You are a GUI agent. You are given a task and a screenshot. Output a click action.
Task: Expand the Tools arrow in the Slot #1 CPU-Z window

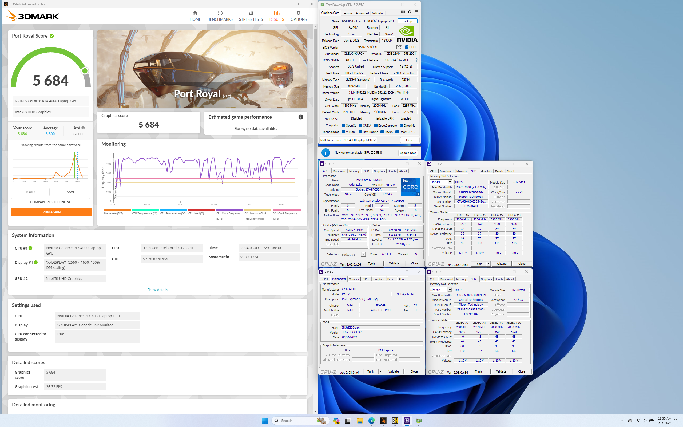click(x=488, y=264)
